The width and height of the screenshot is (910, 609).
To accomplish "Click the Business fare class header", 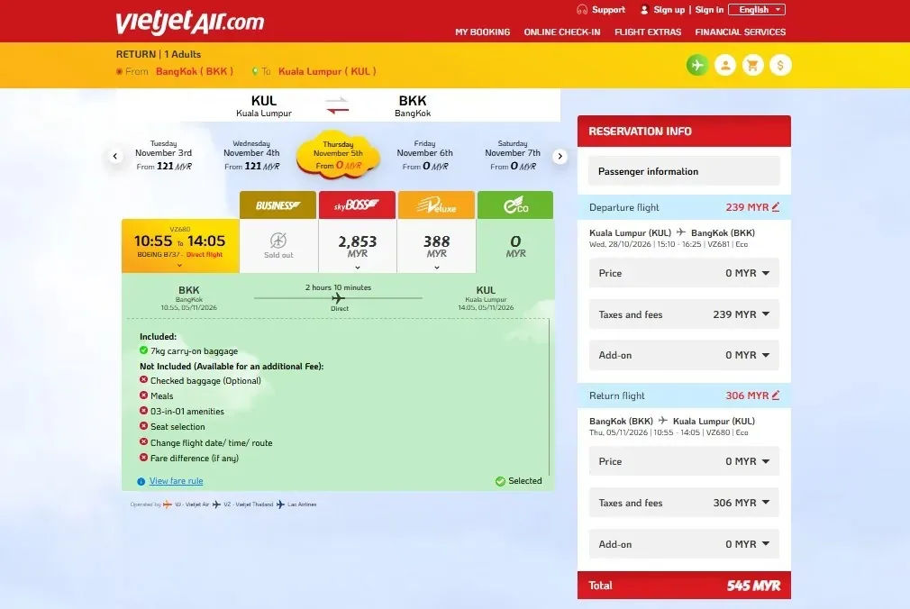I will (x=278, y=205).
